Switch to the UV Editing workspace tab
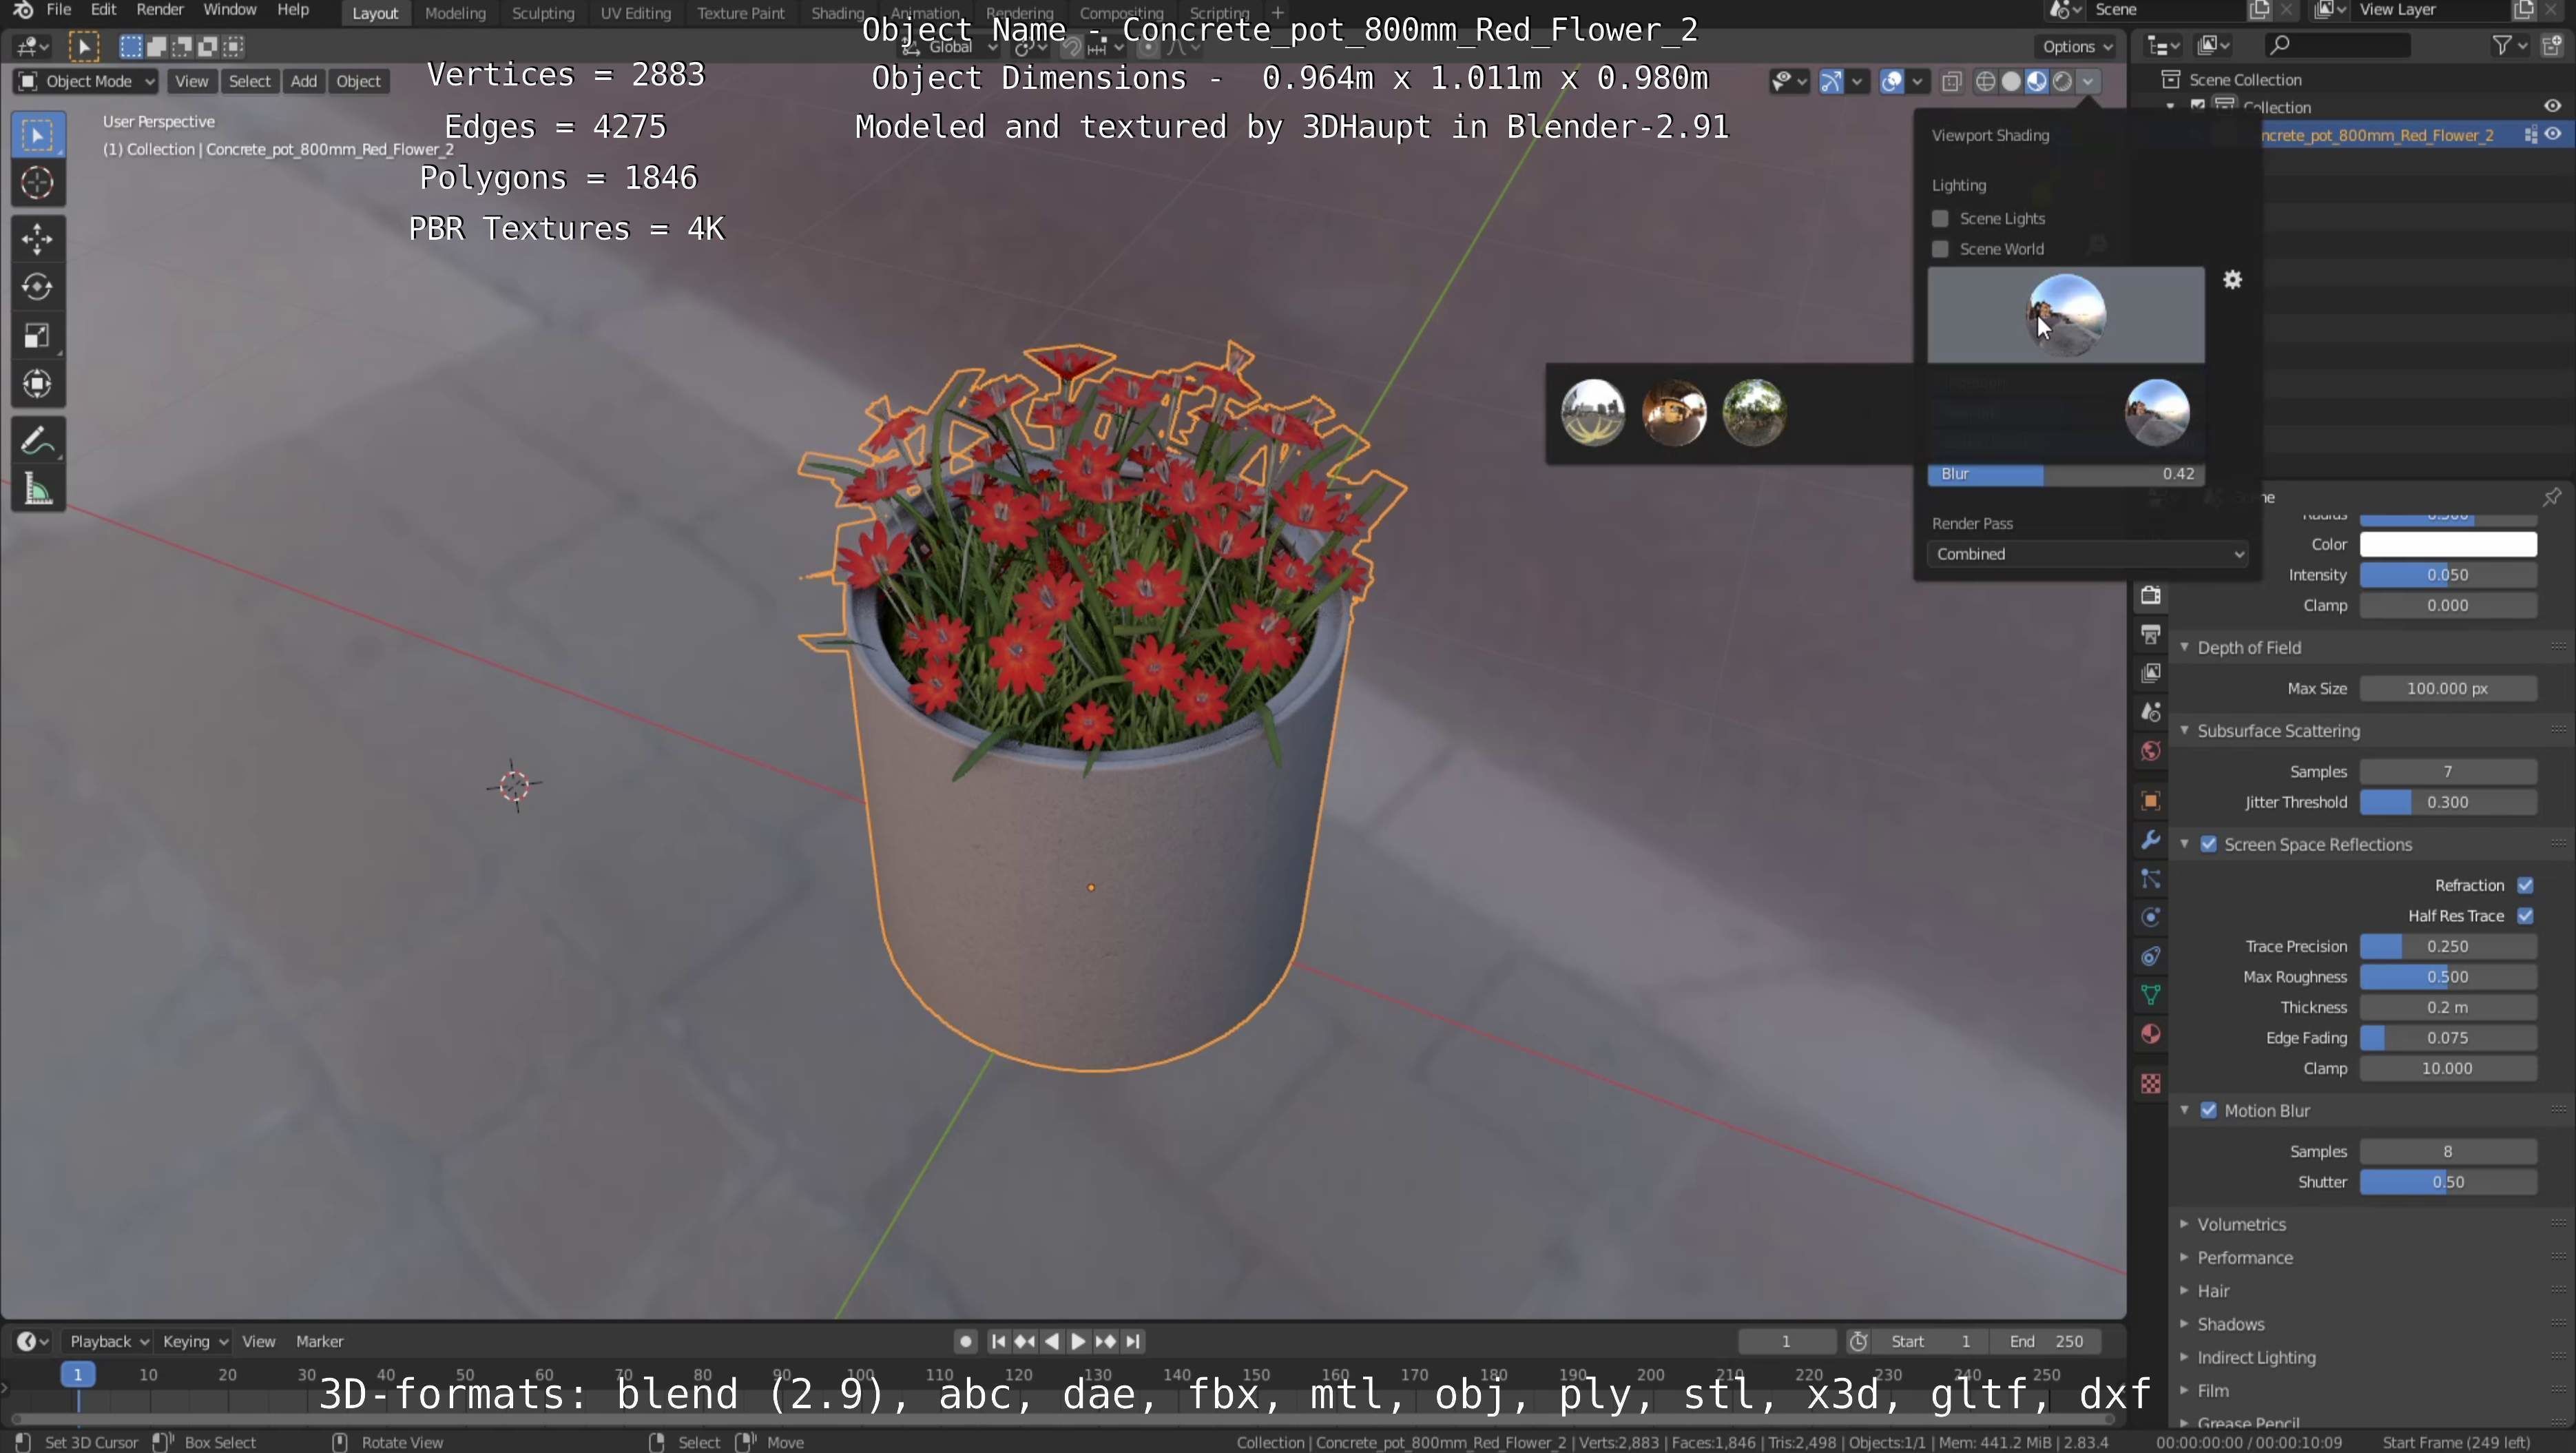The height and width of the screenshot is (1453, 2576). (x=635, y=13)
